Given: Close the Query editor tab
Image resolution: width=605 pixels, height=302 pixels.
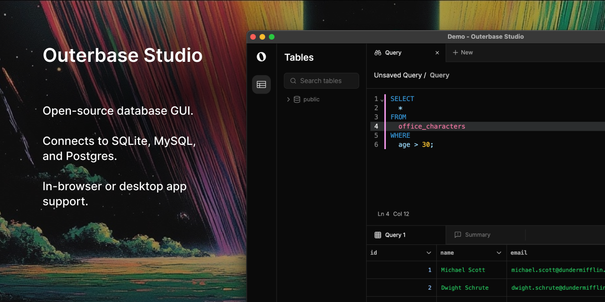Looking at the screenshot, I should tap(437, 53).
